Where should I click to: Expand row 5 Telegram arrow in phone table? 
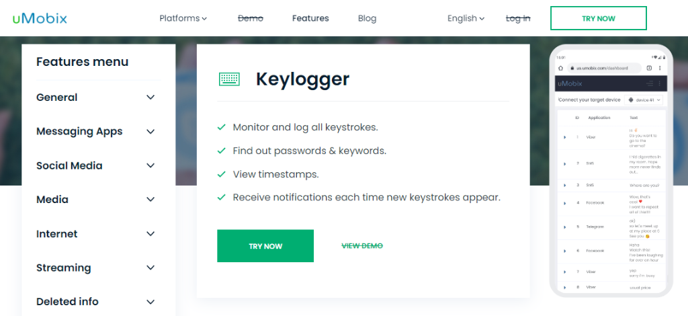[564, 227]
